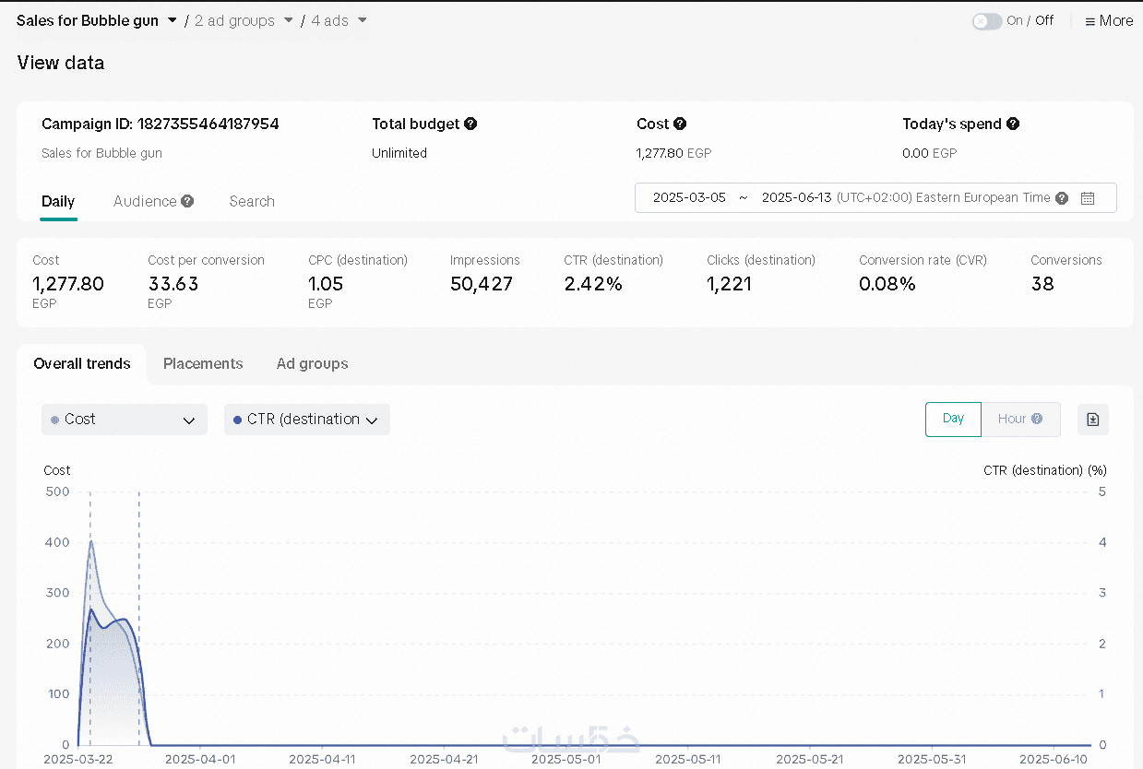1143x769 pixels.
Task: Select the Overall trends tab
Action: pos(82,363)
